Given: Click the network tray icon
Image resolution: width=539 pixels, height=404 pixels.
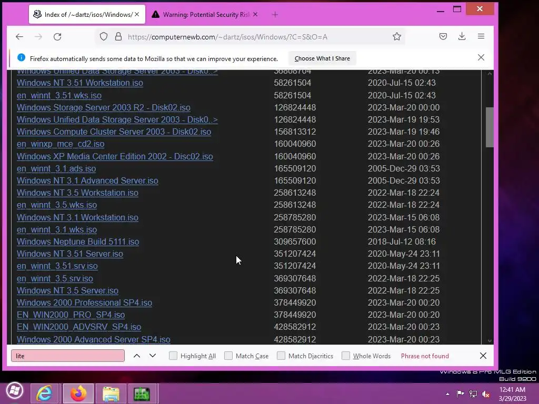Looking at the screenshot, I should [473, 393].
